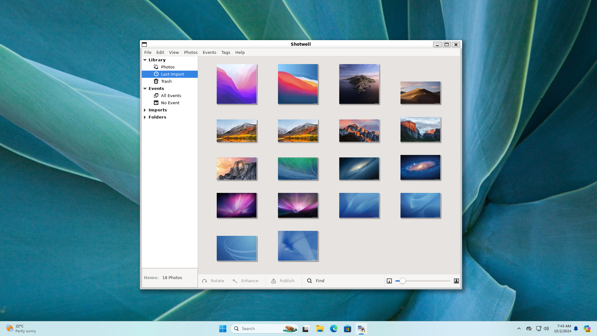This screenshot has width=597, height=336.
Task: Select the Mojave sand dune thumbnail
Action: tap(420, 93)
